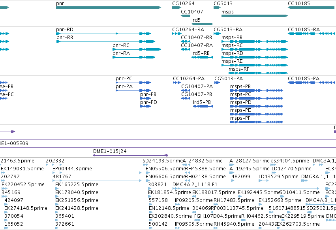
Task: Select transcript CG10264-RA
Action: point(177,34)
